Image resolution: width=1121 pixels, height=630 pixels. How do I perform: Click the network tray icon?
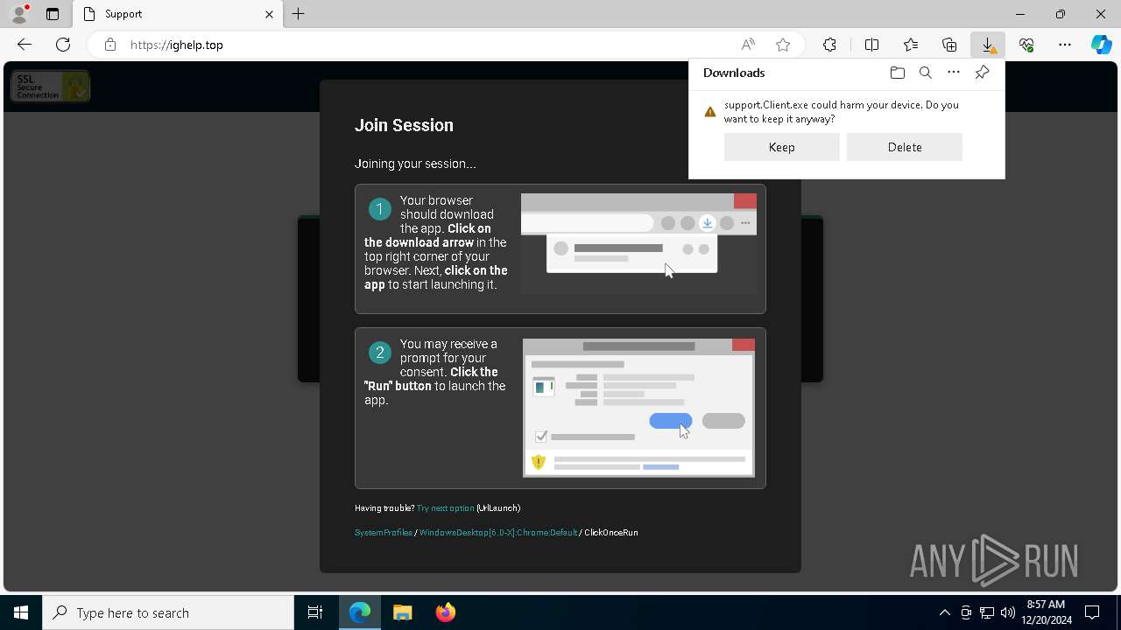click(987, 612)
